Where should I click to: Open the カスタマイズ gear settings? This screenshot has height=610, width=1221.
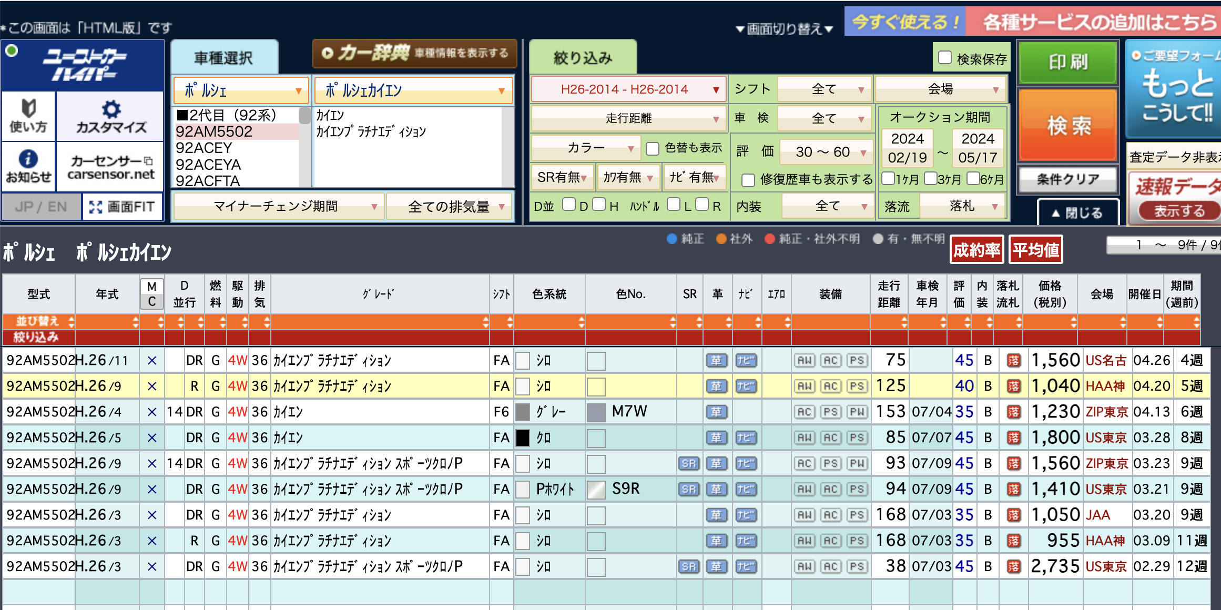110,116
